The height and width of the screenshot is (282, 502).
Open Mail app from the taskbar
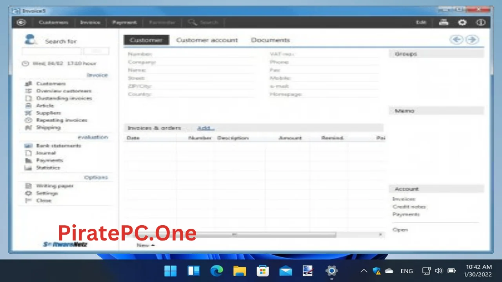(x=286, y=271)
